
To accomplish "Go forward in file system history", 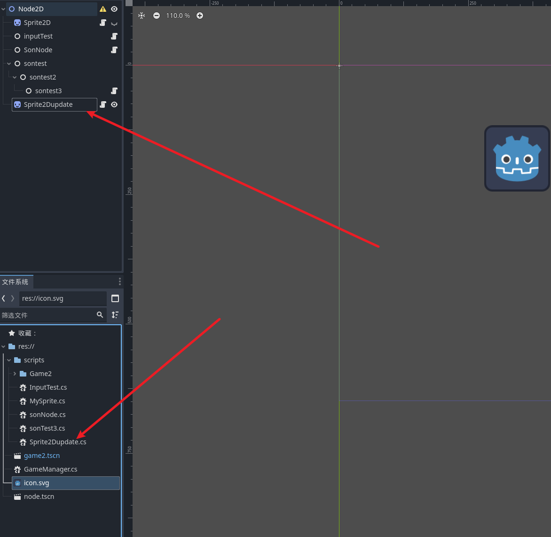I will point(13,298).
